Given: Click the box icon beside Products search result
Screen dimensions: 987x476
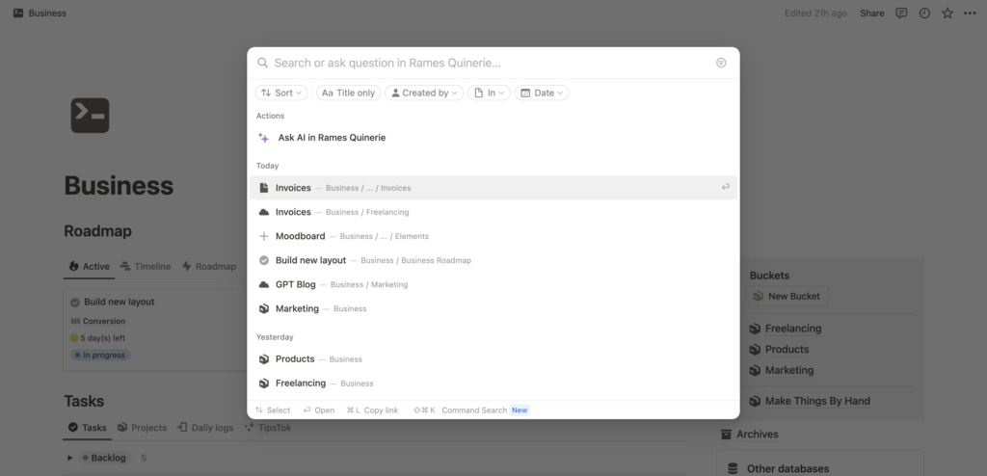Looking at the screenshot, I should (264, 358).
